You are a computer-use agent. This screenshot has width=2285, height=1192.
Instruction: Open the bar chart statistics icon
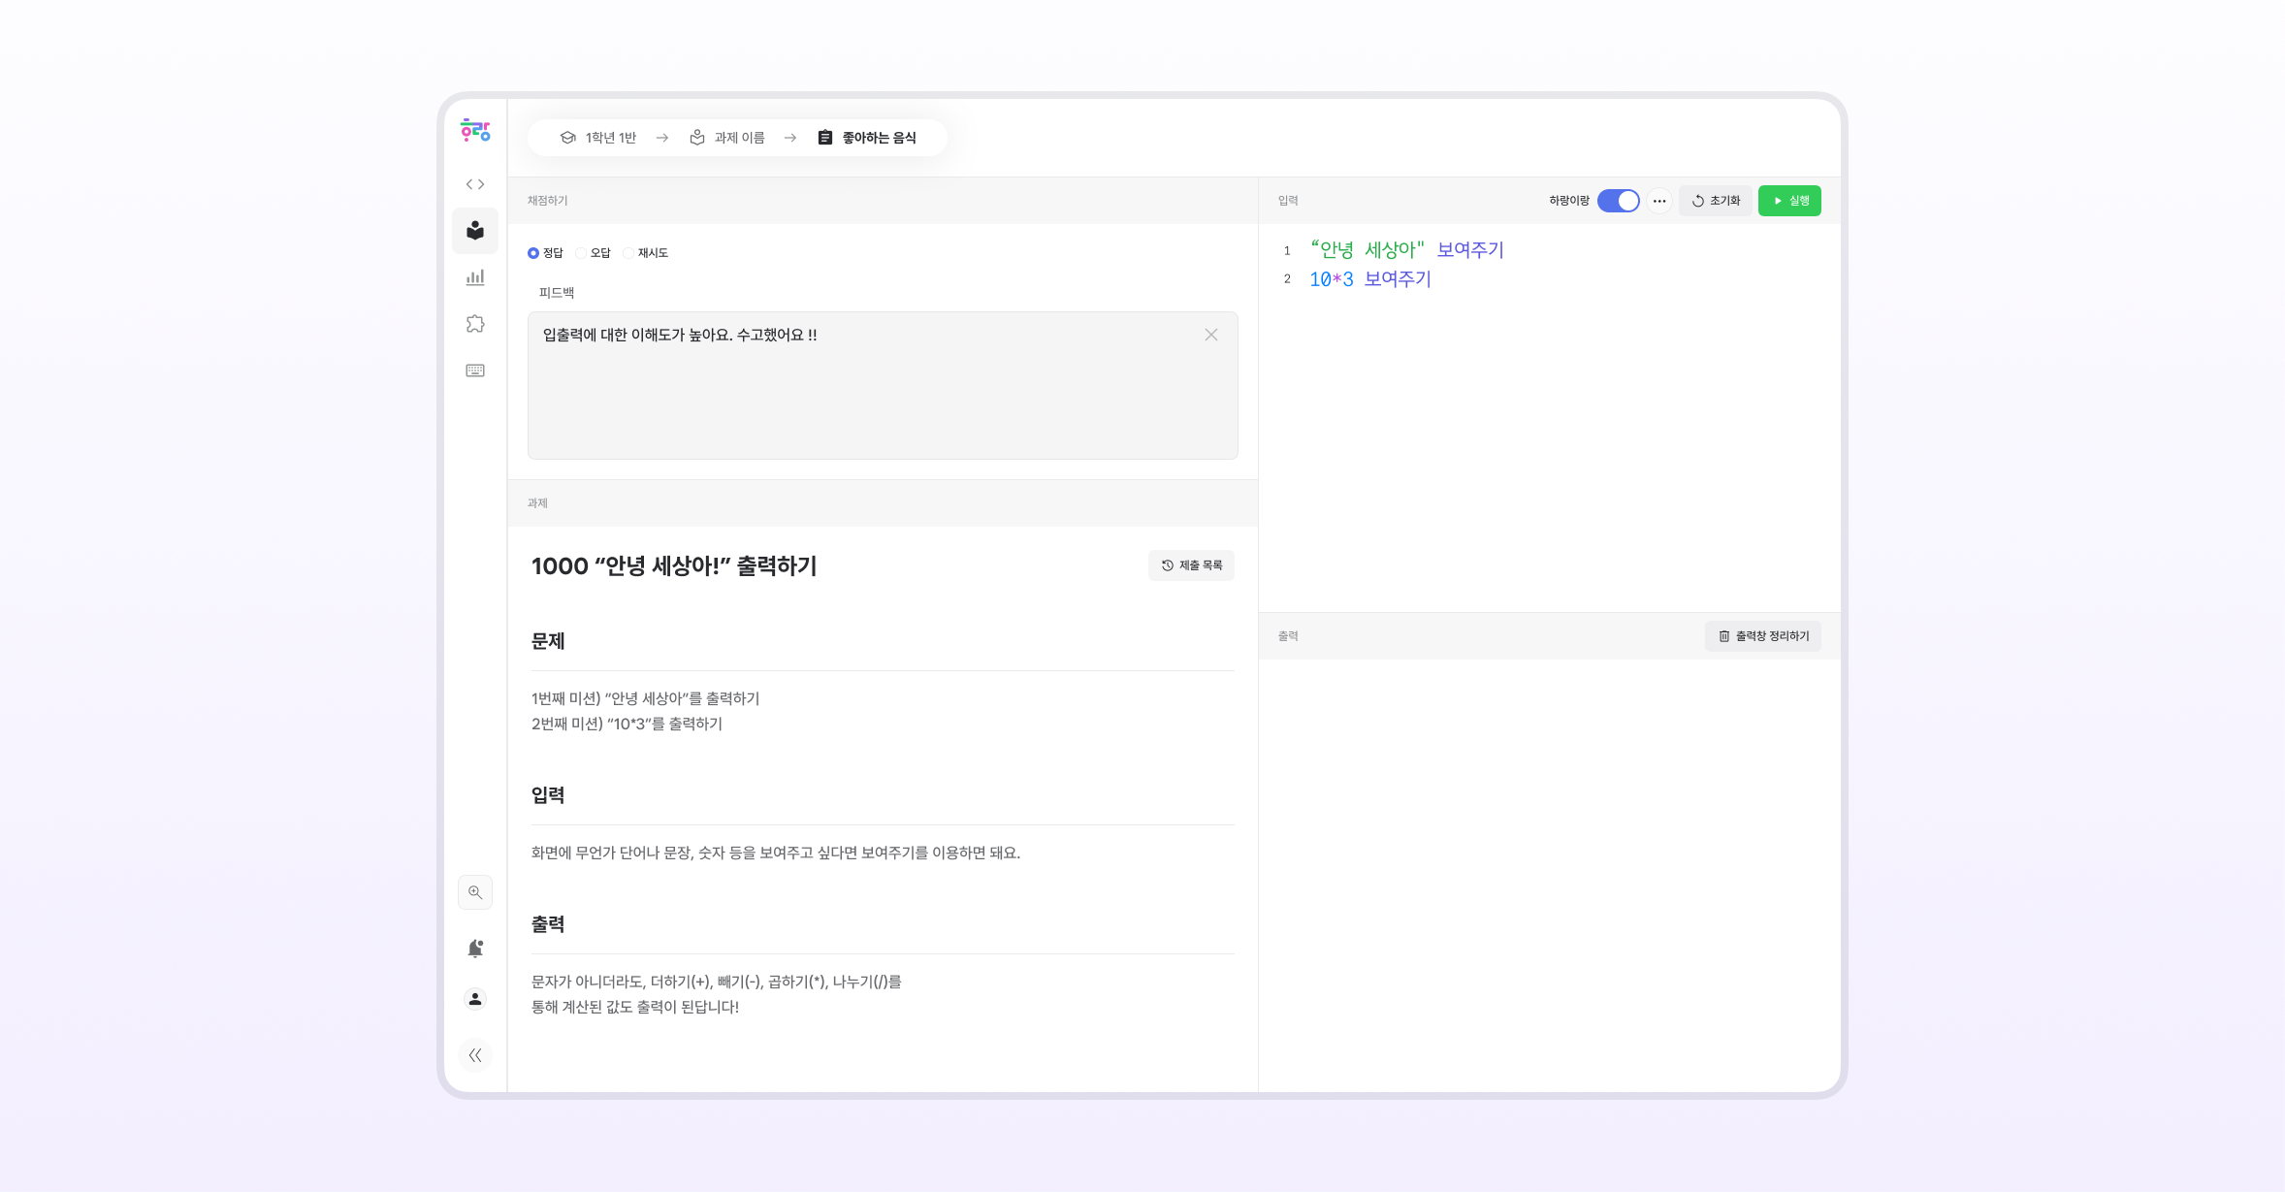[x=474, y=277]
